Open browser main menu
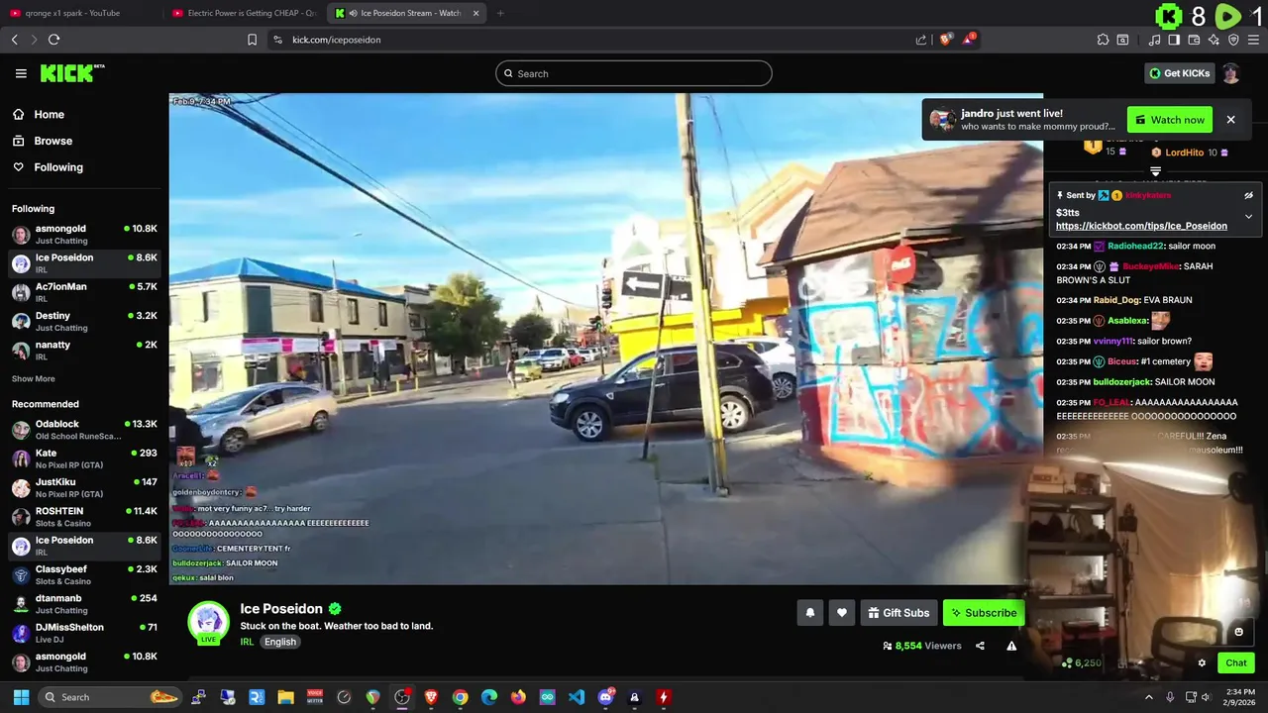 (1253, 40)
